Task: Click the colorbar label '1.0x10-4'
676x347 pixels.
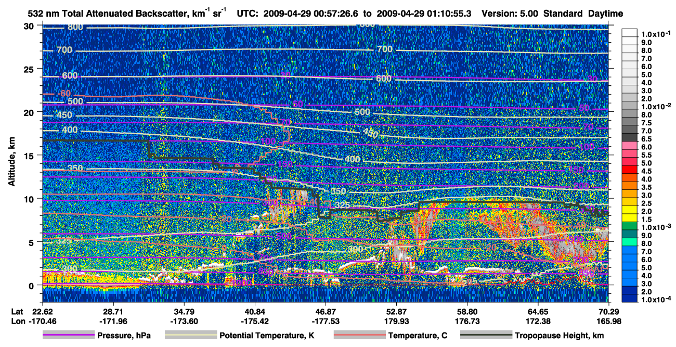Action: [656, 299]
